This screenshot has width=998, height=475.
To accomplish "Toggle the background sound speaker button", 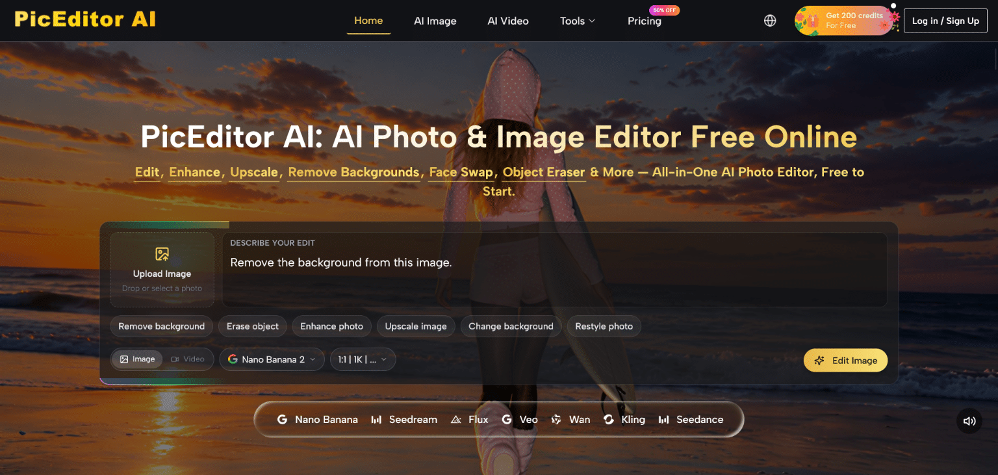I will tap(969, 421).
